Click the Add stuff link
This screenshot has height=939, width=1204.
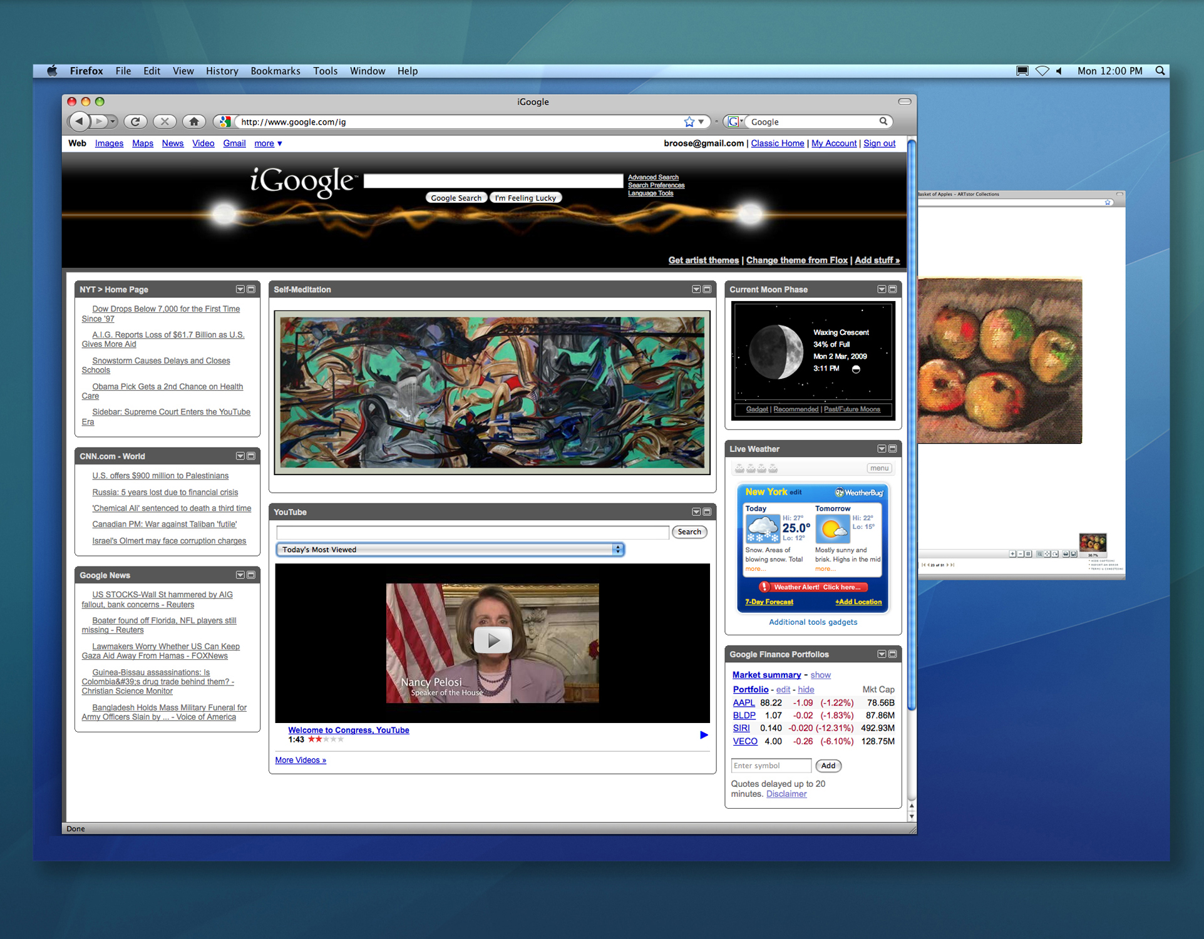pos(877,260)
